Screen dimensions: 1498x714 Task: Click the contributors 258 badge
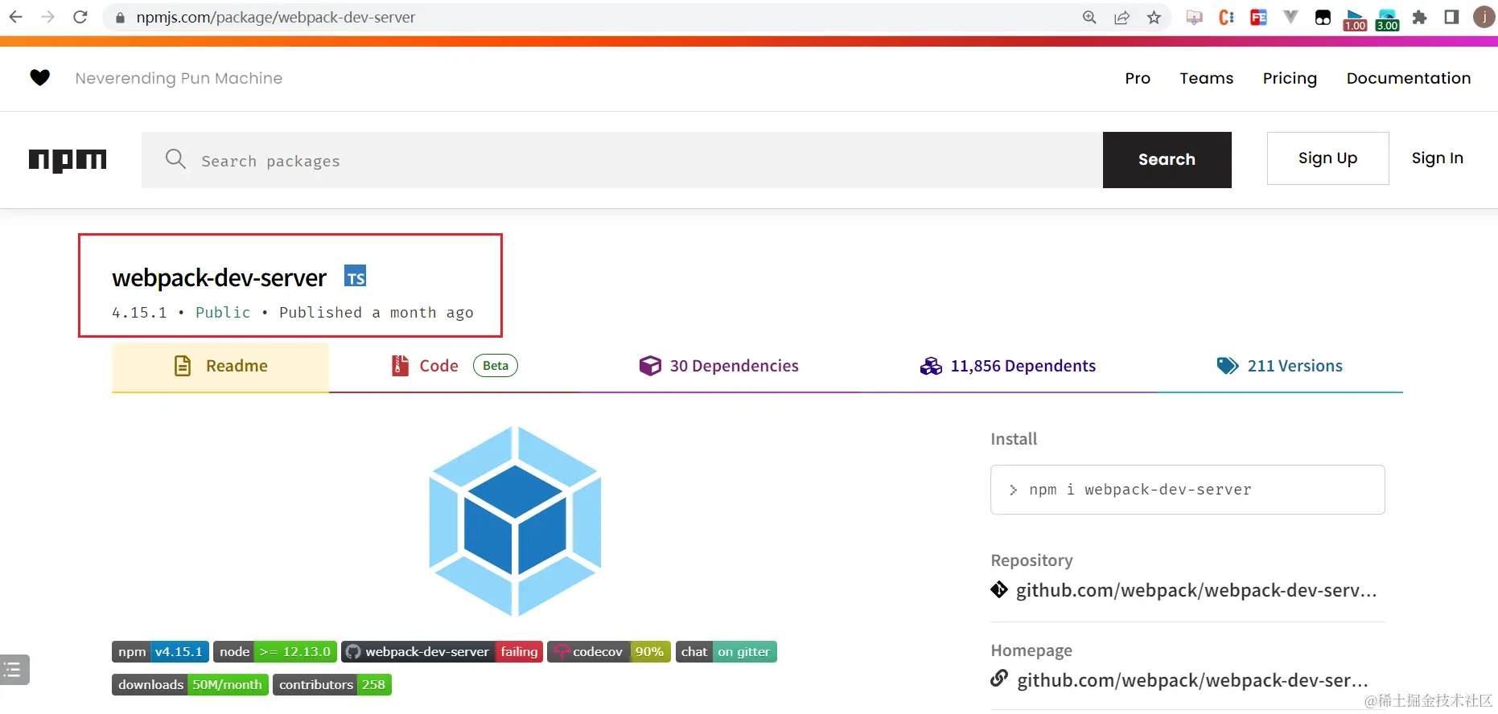tap(332, 684)
